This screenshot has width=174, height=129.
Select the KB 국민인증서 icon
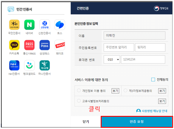pos(14,25)
